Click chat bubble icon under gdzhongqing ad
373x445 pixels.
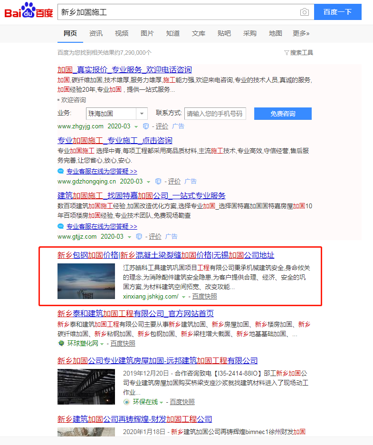tap(60, 171)
